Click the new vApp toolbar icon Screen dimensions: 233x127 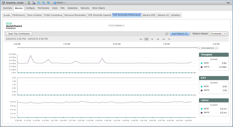pyautogui.click(x=43, y=3)
